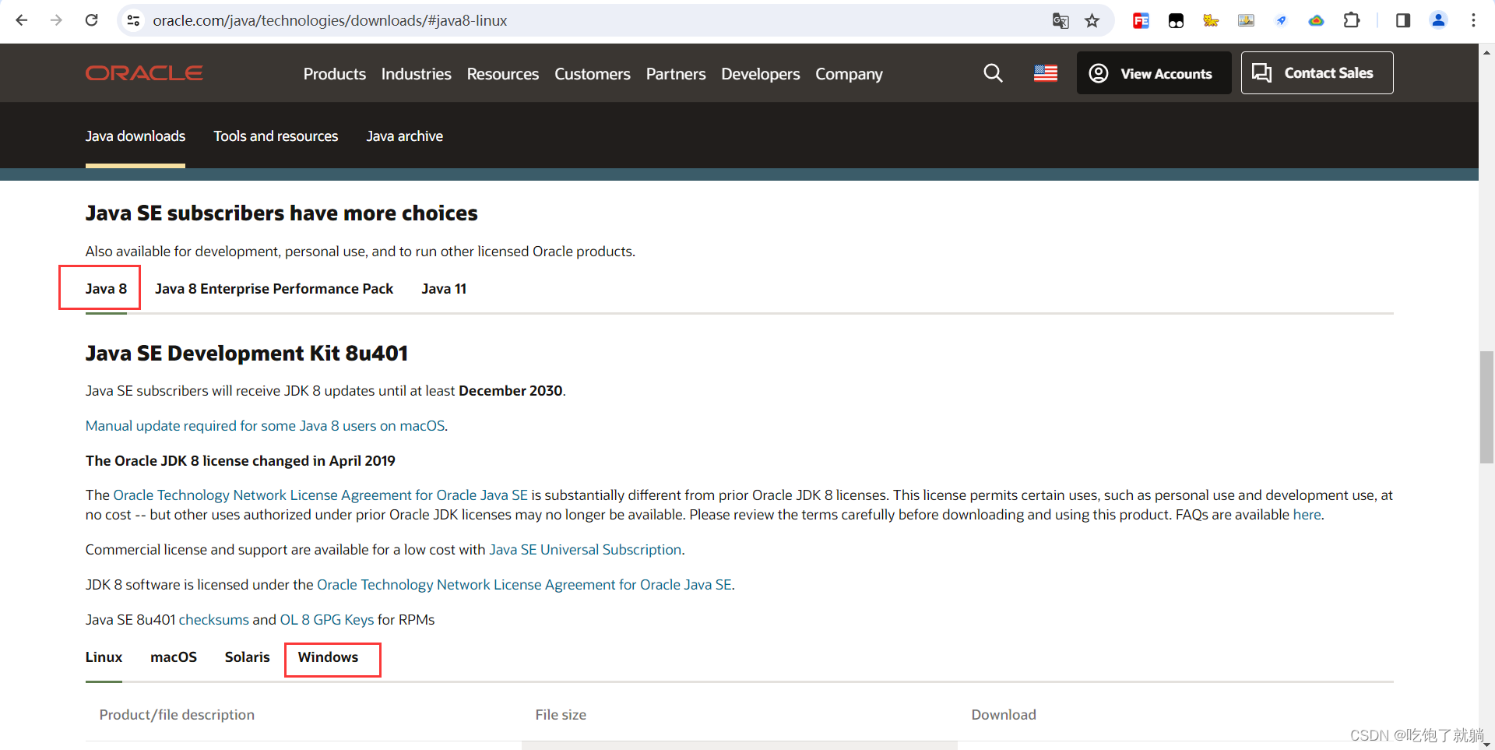Open the Resources menu
Viewport: 1495px width, 750px height.
(503, 74)
